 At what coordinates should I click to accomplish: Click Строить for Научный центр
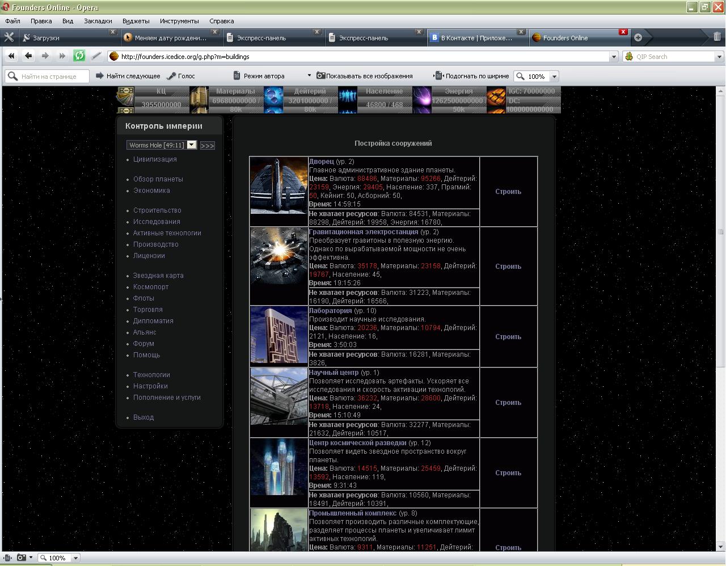pos(508,403)
